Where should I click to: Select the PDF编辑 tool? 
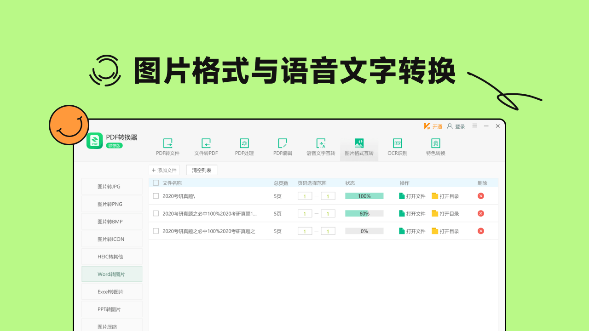(x=282, y=147)
